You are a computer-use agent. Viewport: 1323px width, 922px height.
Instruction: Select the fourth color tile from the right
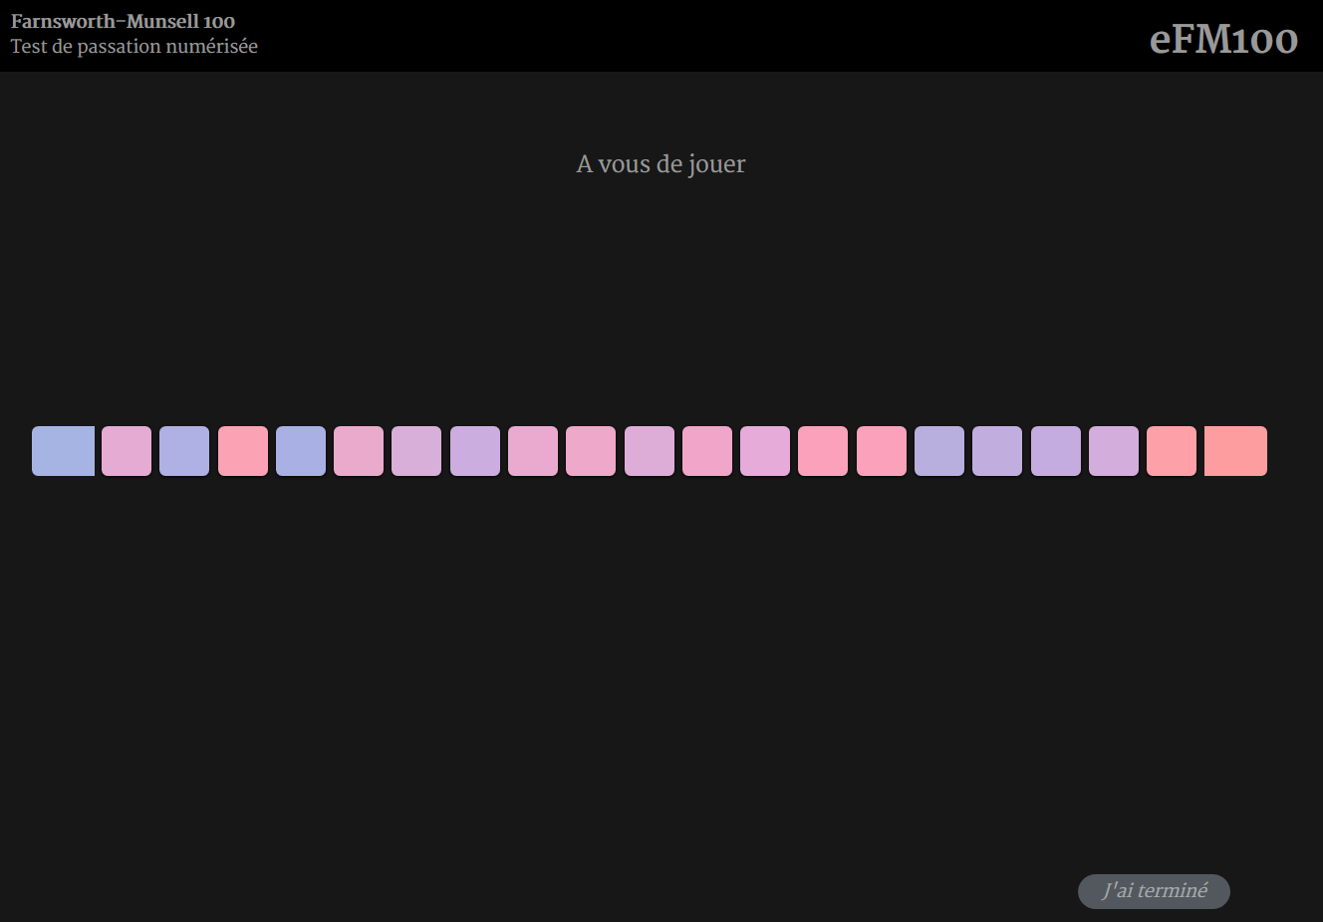click(1056, 451)
